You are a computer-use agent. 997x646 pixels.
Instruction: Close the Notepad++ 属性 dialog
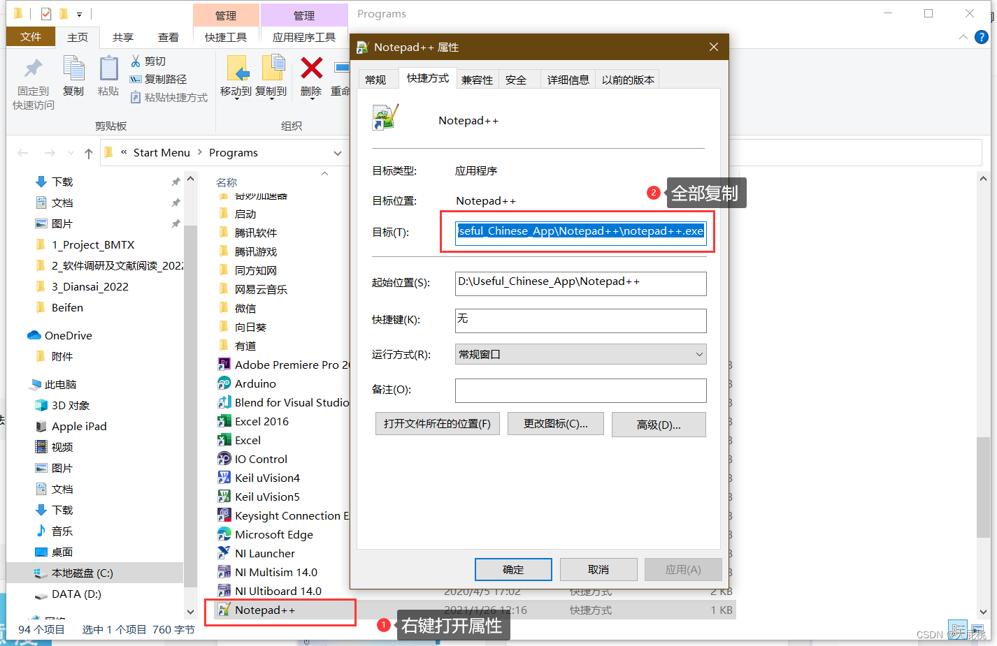coord(713,47)
